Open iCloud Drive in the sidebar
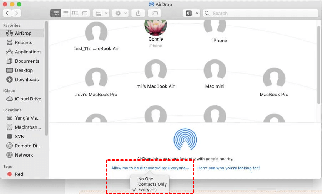 (22, 99)
